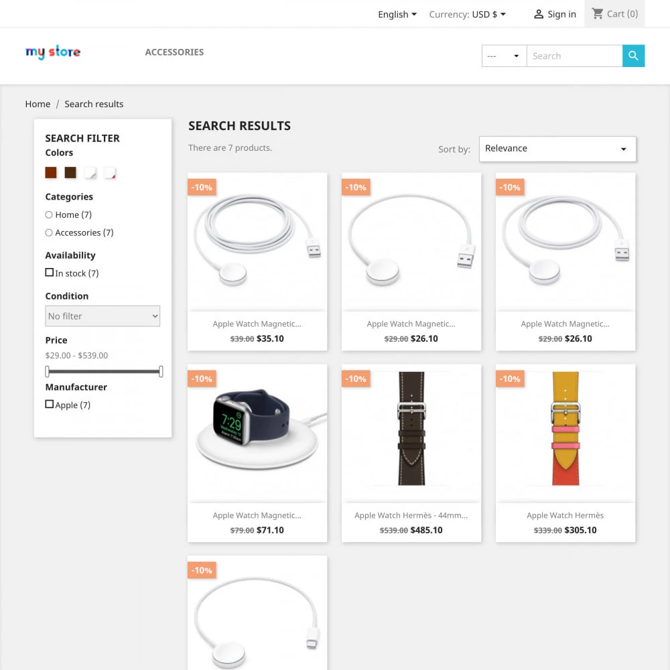Open the English language dropdown

[x=397, y=14]
